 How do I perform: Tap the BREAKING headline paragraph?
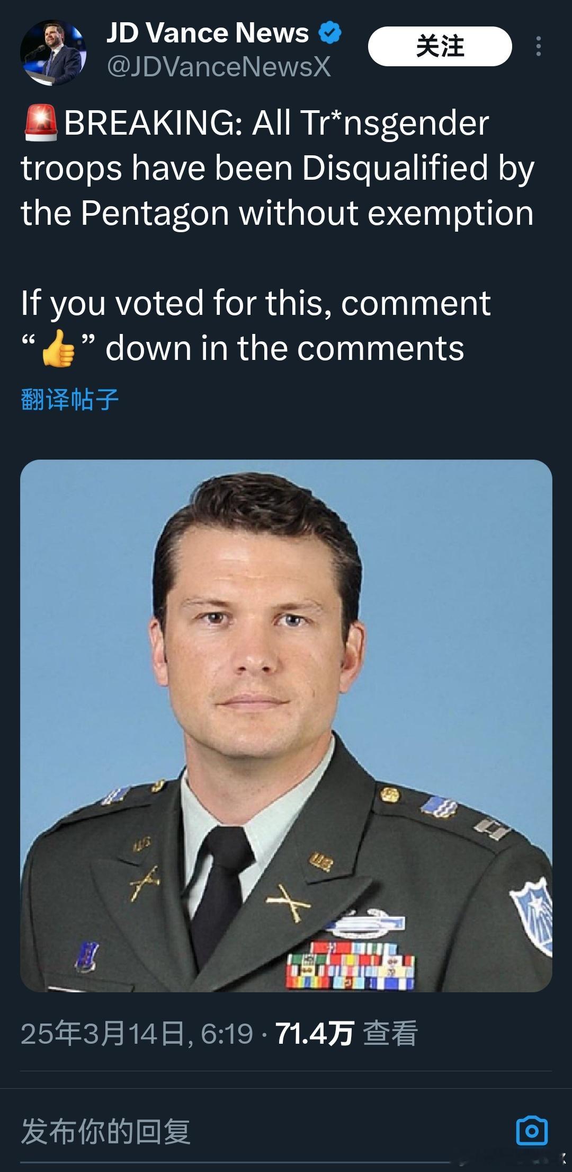278,168
